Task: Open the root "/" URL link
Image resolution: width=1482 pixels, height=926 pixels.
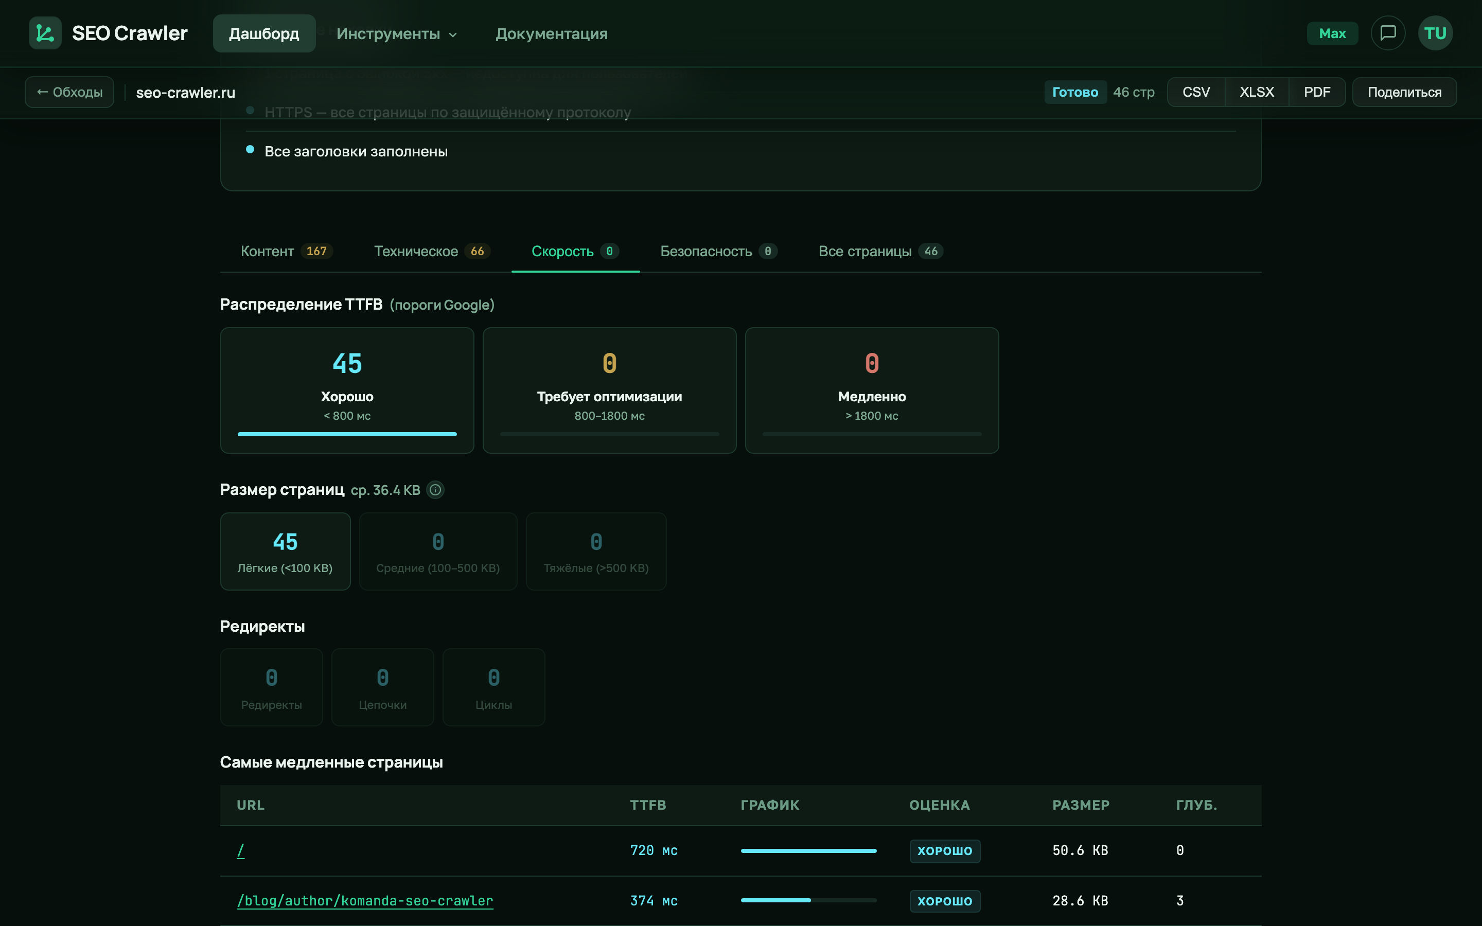Action: [241, 850]
